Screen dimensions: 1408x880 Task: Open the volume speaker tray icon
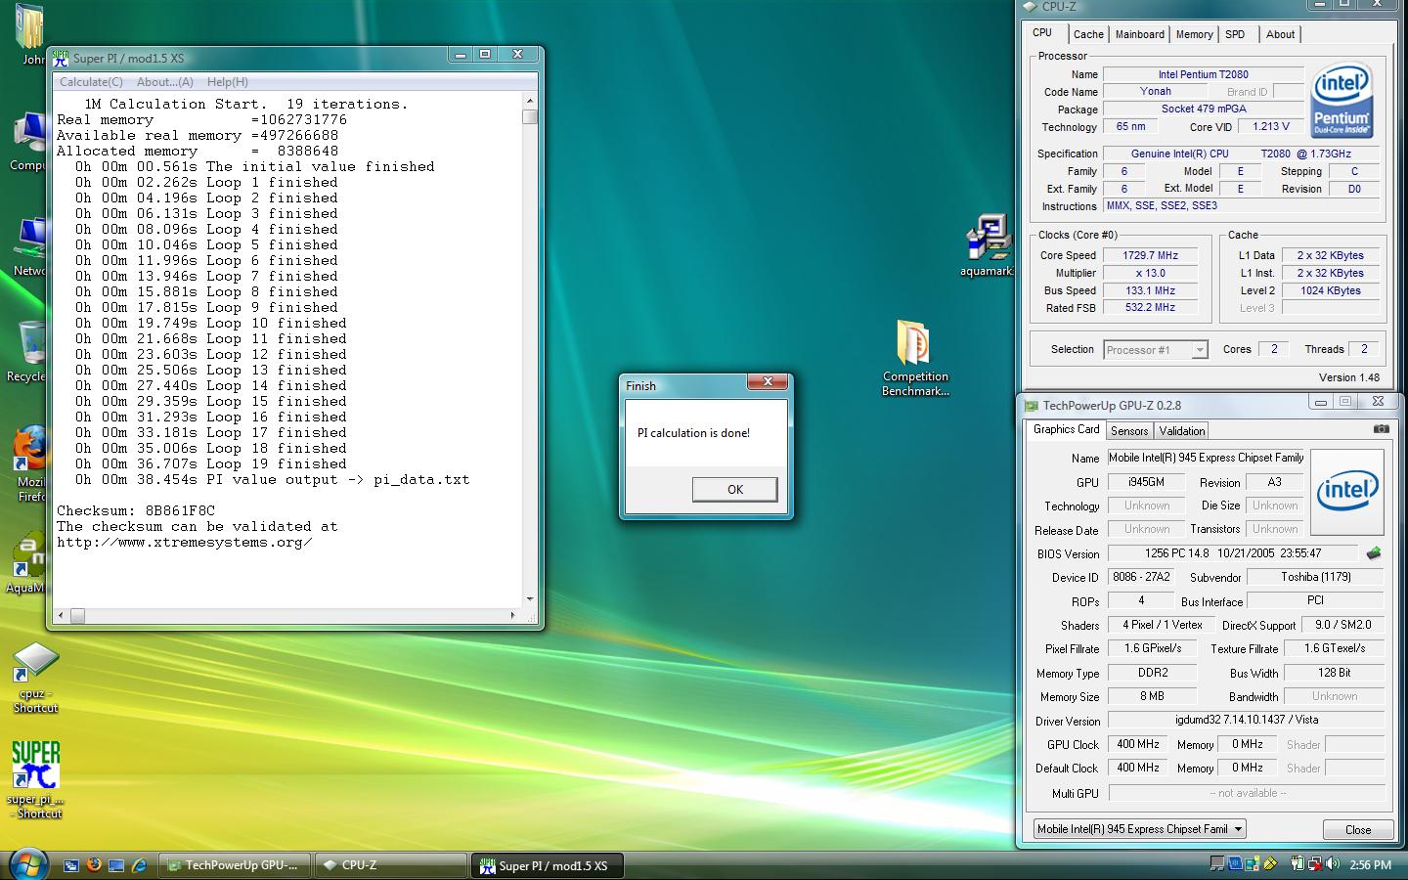pyautogui.click(x=1332, y=863)
